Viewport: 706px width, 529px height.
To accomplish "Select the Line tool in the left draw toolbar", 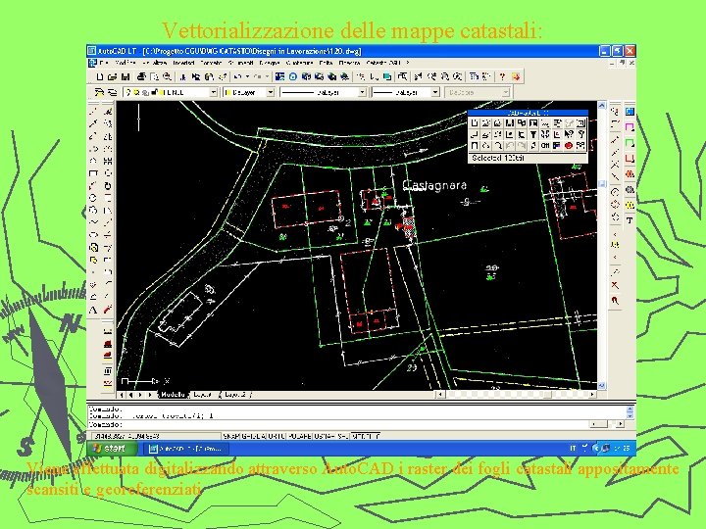I will point(93,111).
